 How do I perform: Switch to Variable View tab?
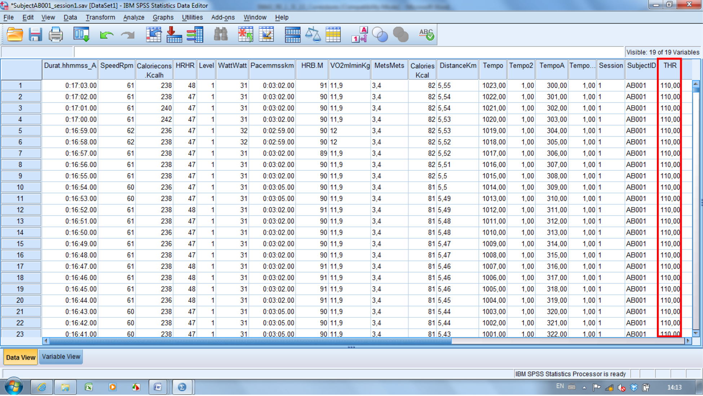[61, 357]
